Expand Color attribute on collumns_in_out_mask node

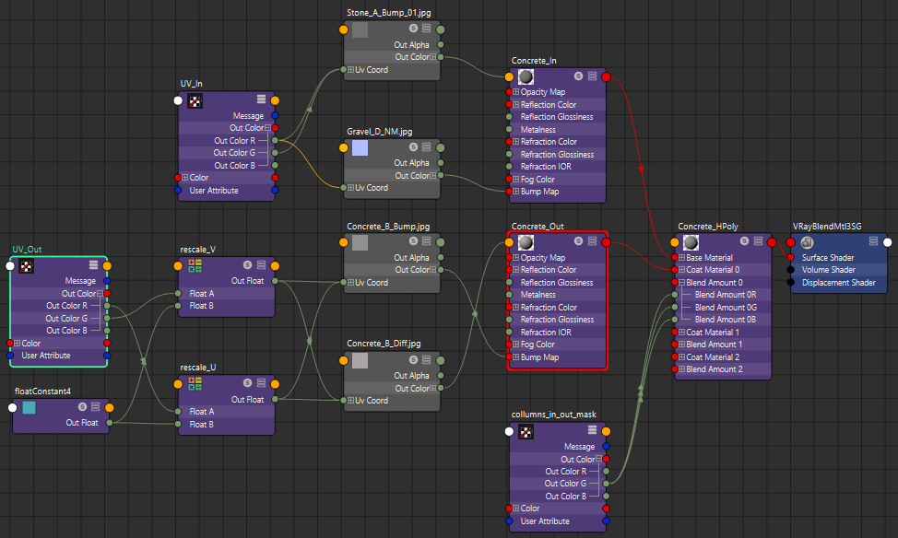516,509
